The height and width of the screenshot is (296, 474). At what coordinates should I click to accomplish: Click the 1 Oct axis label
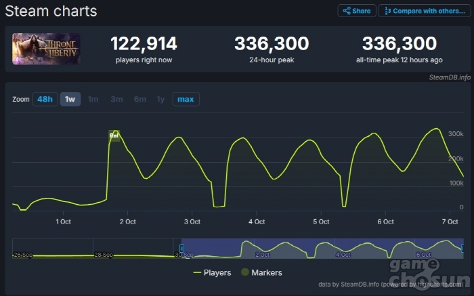[x=63, y=221]
